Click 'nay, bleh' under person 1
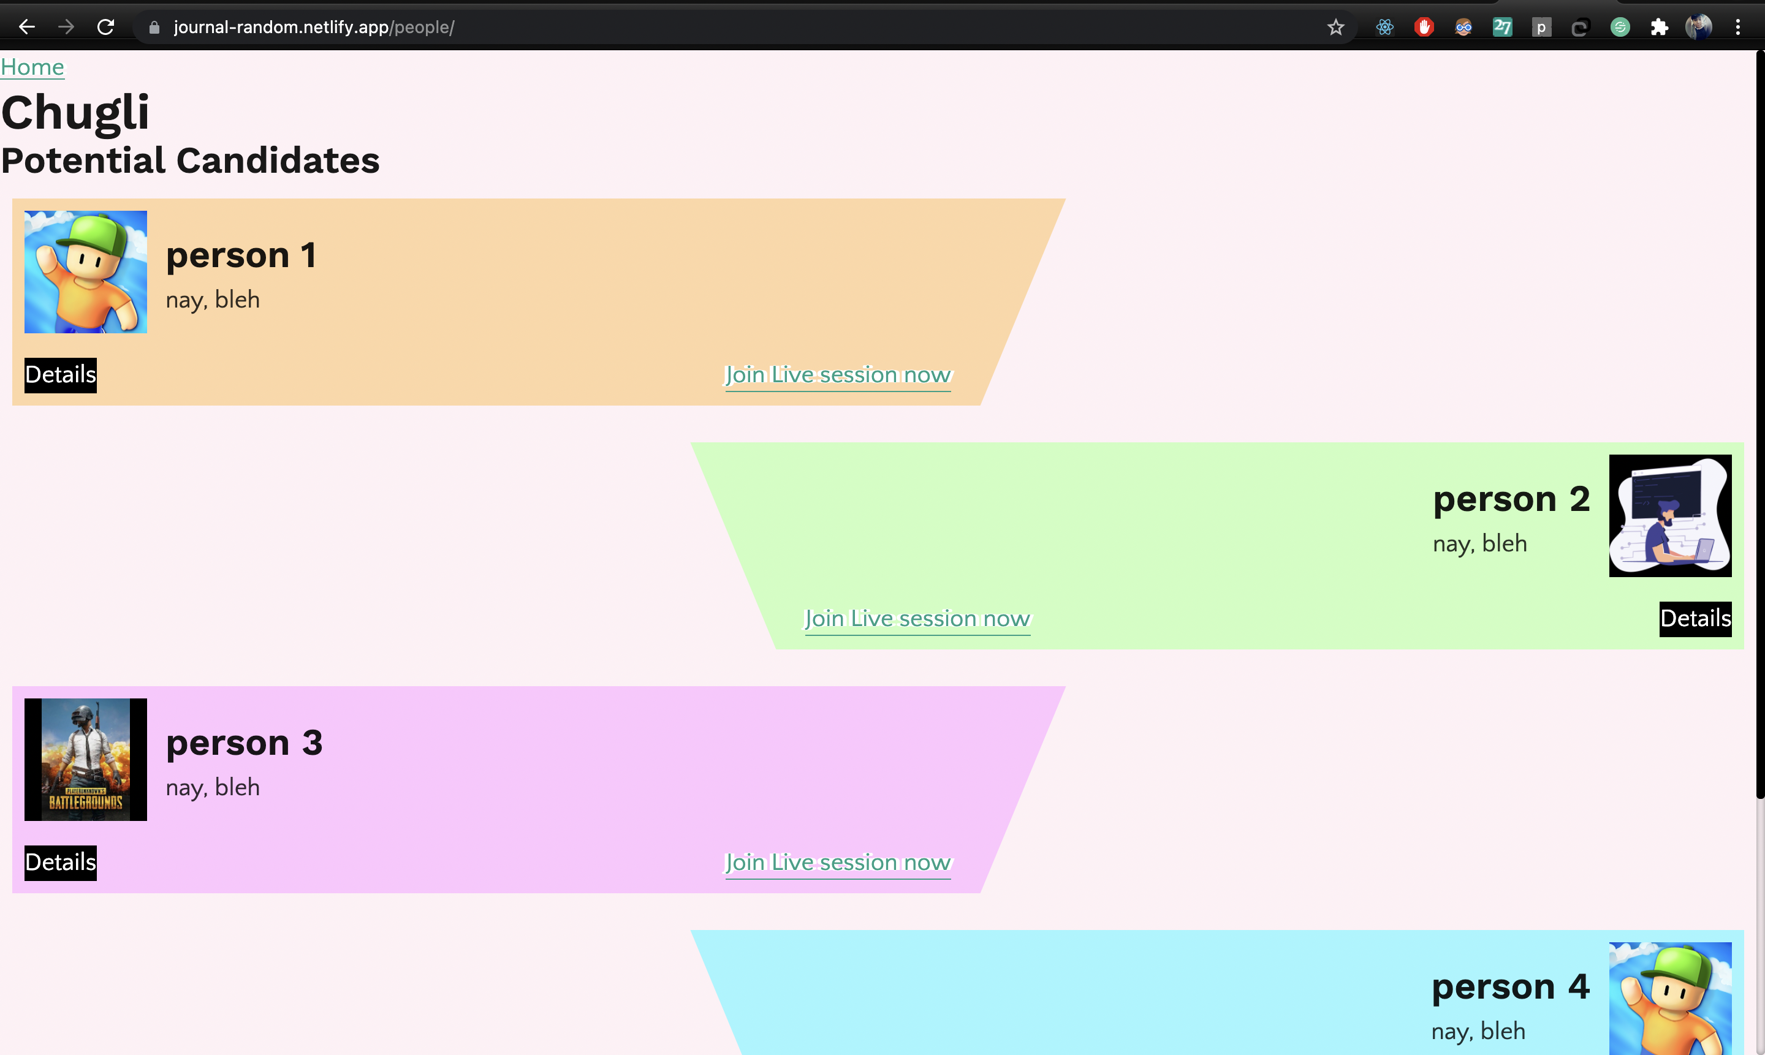The height and width of the screenshot is (1055, 1765). point(213,300)
